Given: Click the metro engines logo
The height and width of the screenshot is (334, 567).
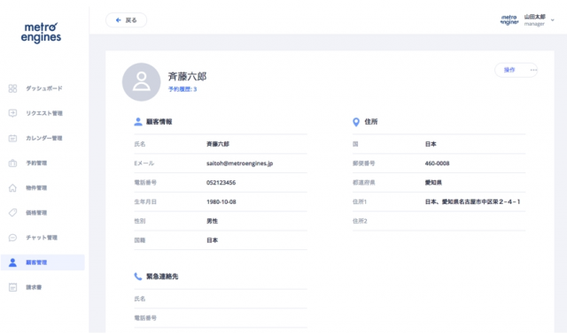Looking at the screenshot, I should (x=41, y=33).
